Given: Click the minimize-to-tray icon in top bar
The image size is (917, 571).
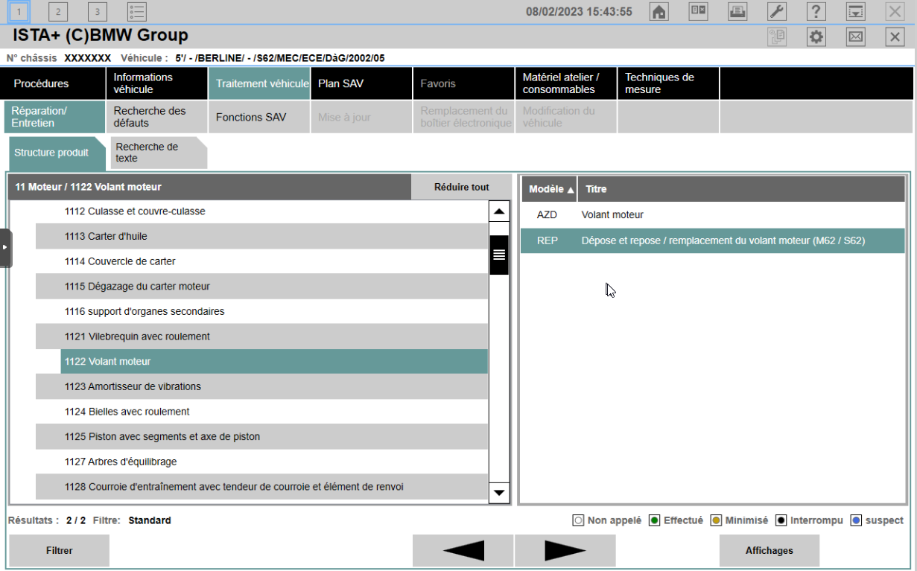Looking at the screenshot, I should click(856, 11).
